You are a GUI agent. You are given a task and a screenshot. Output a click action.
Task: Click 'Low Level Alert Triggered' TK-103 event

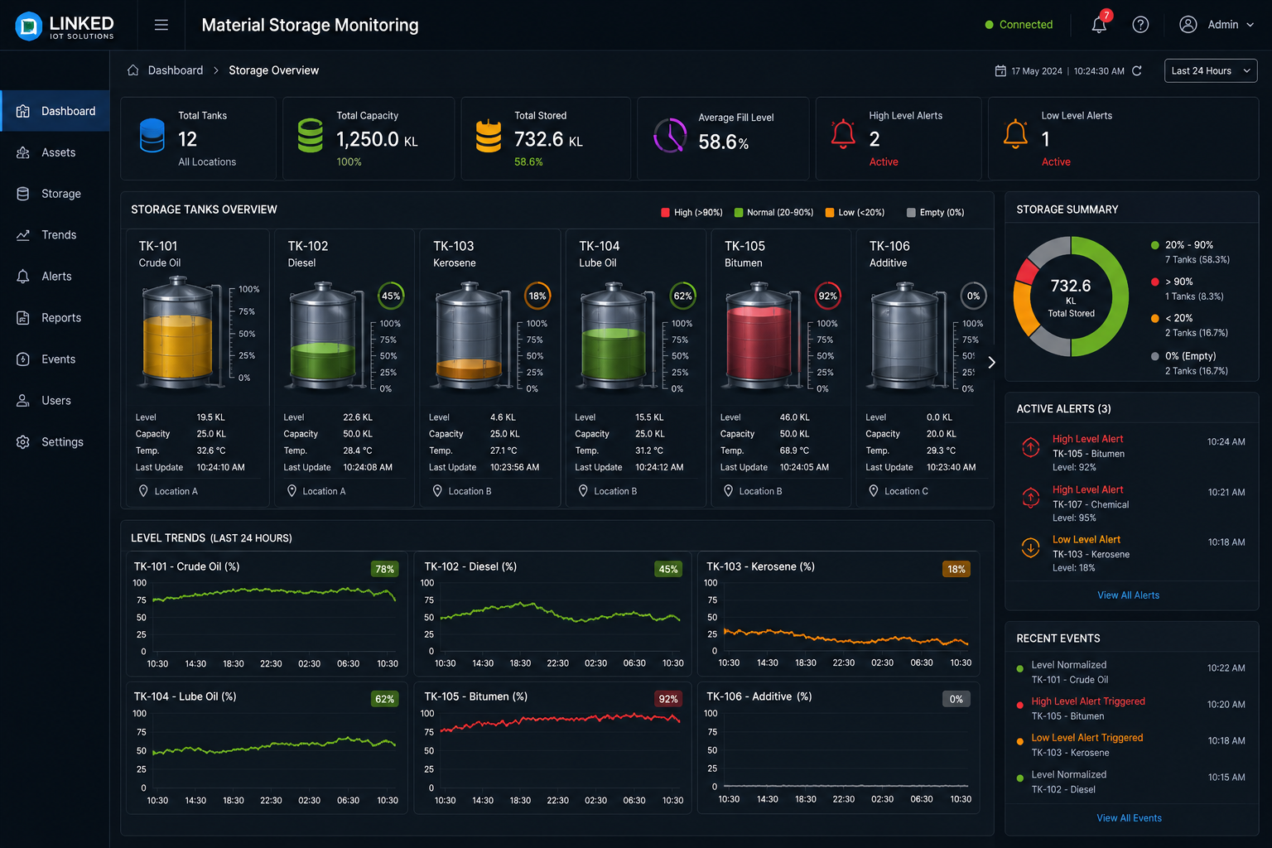[1131, 745]
